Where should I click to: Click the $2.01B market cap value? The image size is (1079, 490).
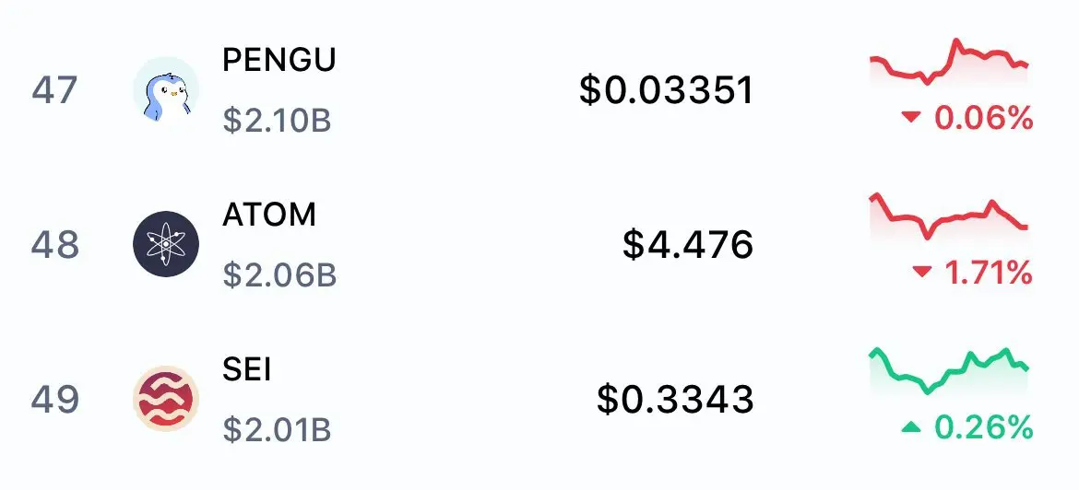278,429
